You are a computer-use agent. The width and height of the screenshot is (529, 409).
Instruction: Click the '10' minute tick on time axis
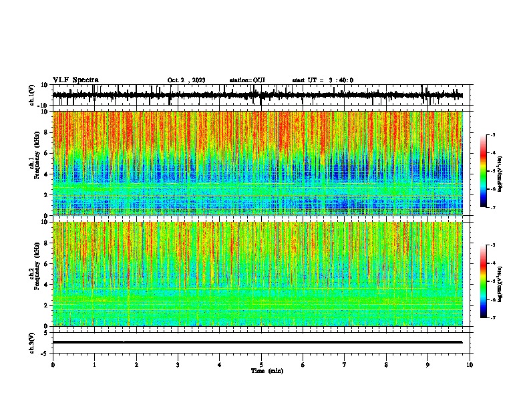coord(470,365)
